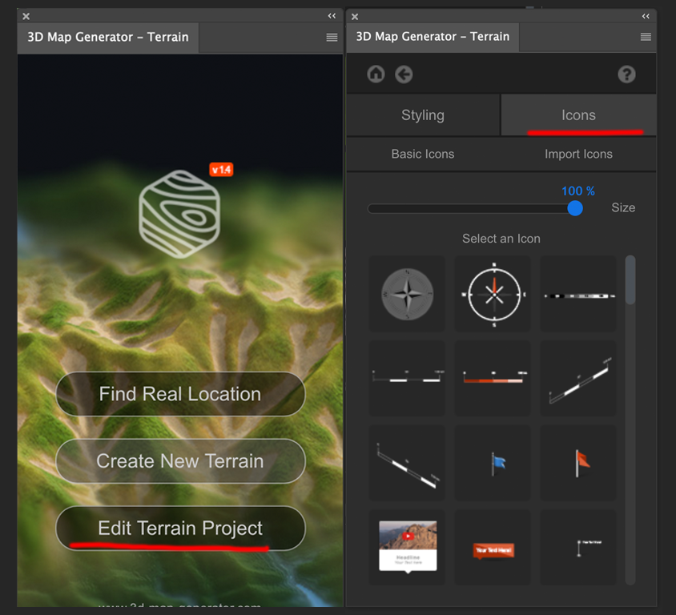Click the v1.4 version badge
The height and width of the screenshot is (615, 676).
point(221,170)
